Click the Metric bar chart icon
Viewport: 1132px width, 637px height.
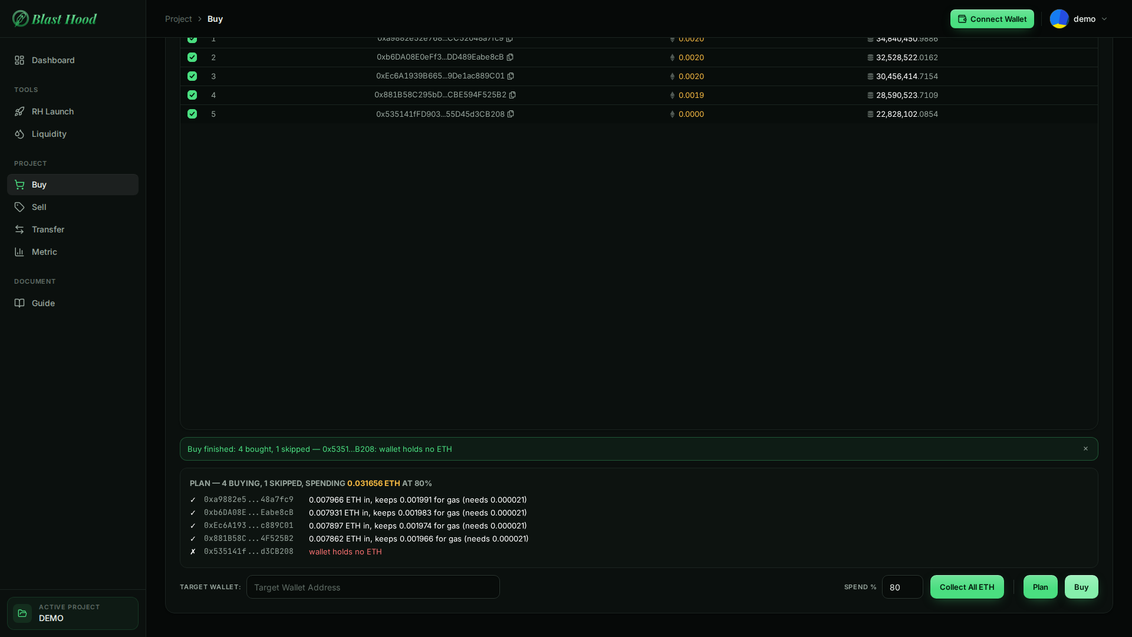tap(19, 252)
